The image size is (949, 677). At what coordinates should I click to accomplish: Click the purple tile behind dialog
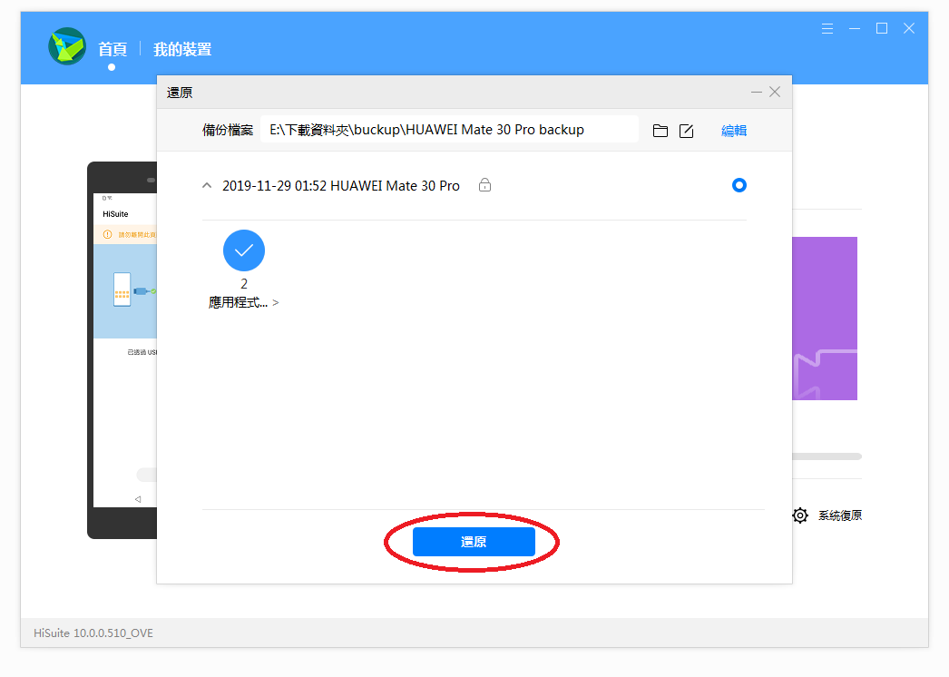tap(825, 319)
